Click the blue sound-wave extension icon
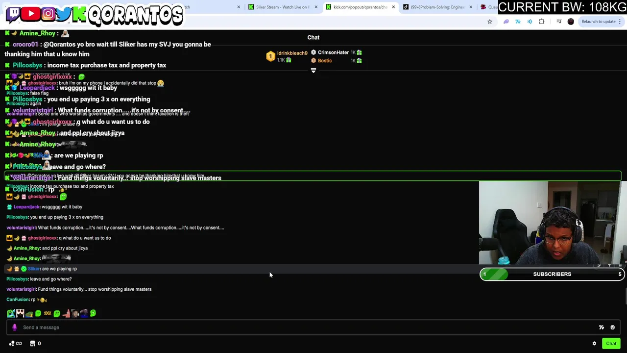627x353 pixels. click(x=530, y=22)
